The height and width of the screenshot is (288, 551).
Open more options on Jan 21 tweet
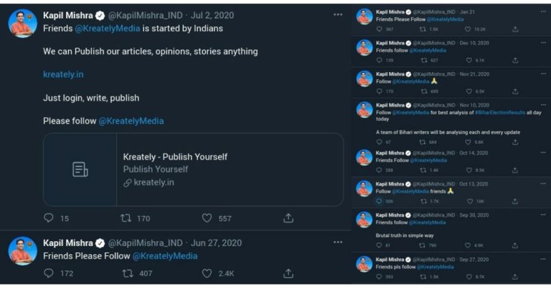coord(543,12)
